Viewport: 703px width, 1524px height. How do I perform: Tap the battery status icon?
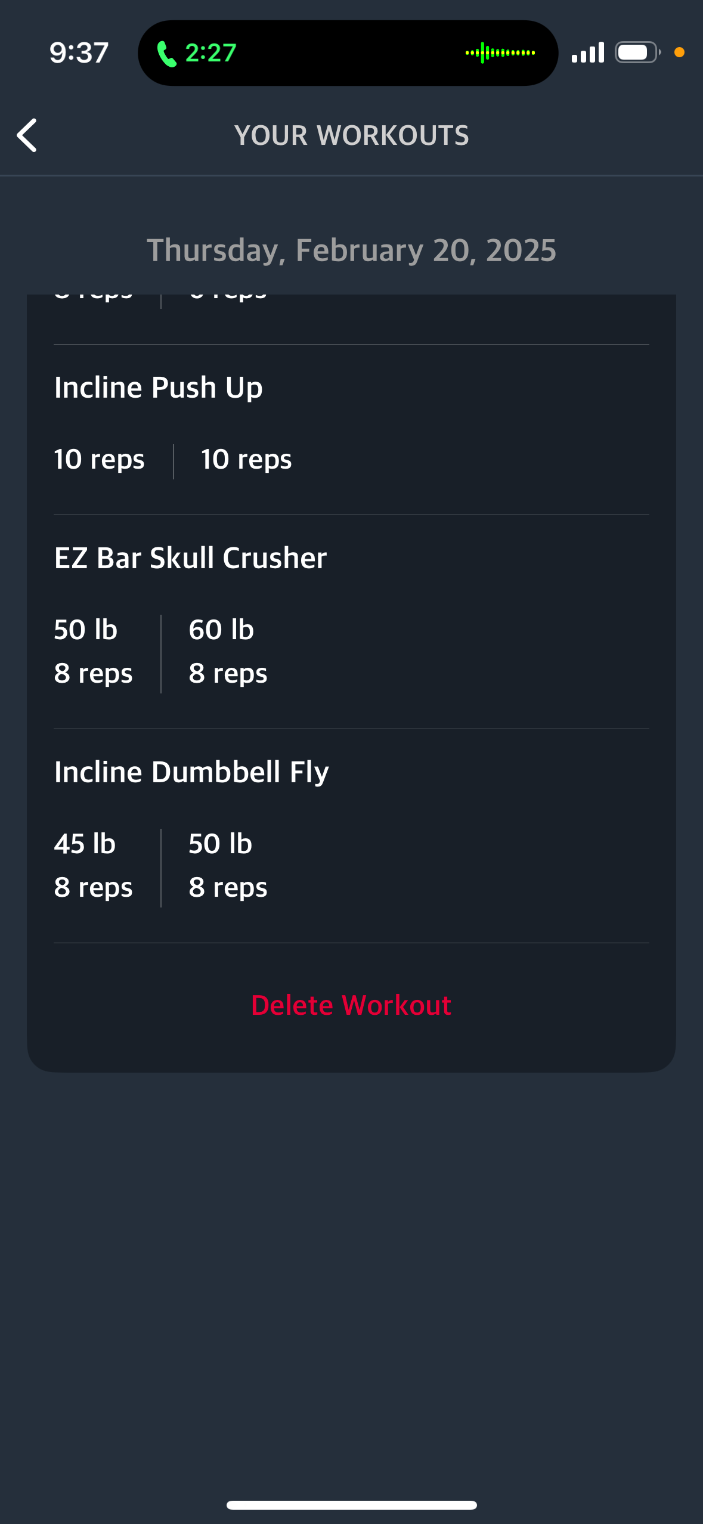click(x=637, y=52)
